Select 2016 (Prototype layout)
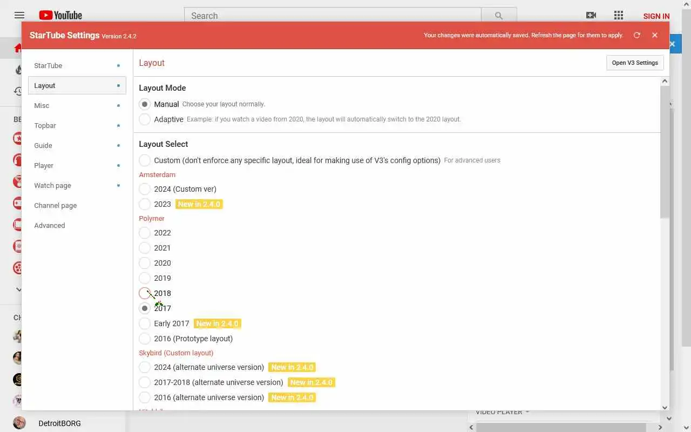Image resolution: width=691 pixels, height=432 pixels. pyautogui.click(x=145, y=339)
